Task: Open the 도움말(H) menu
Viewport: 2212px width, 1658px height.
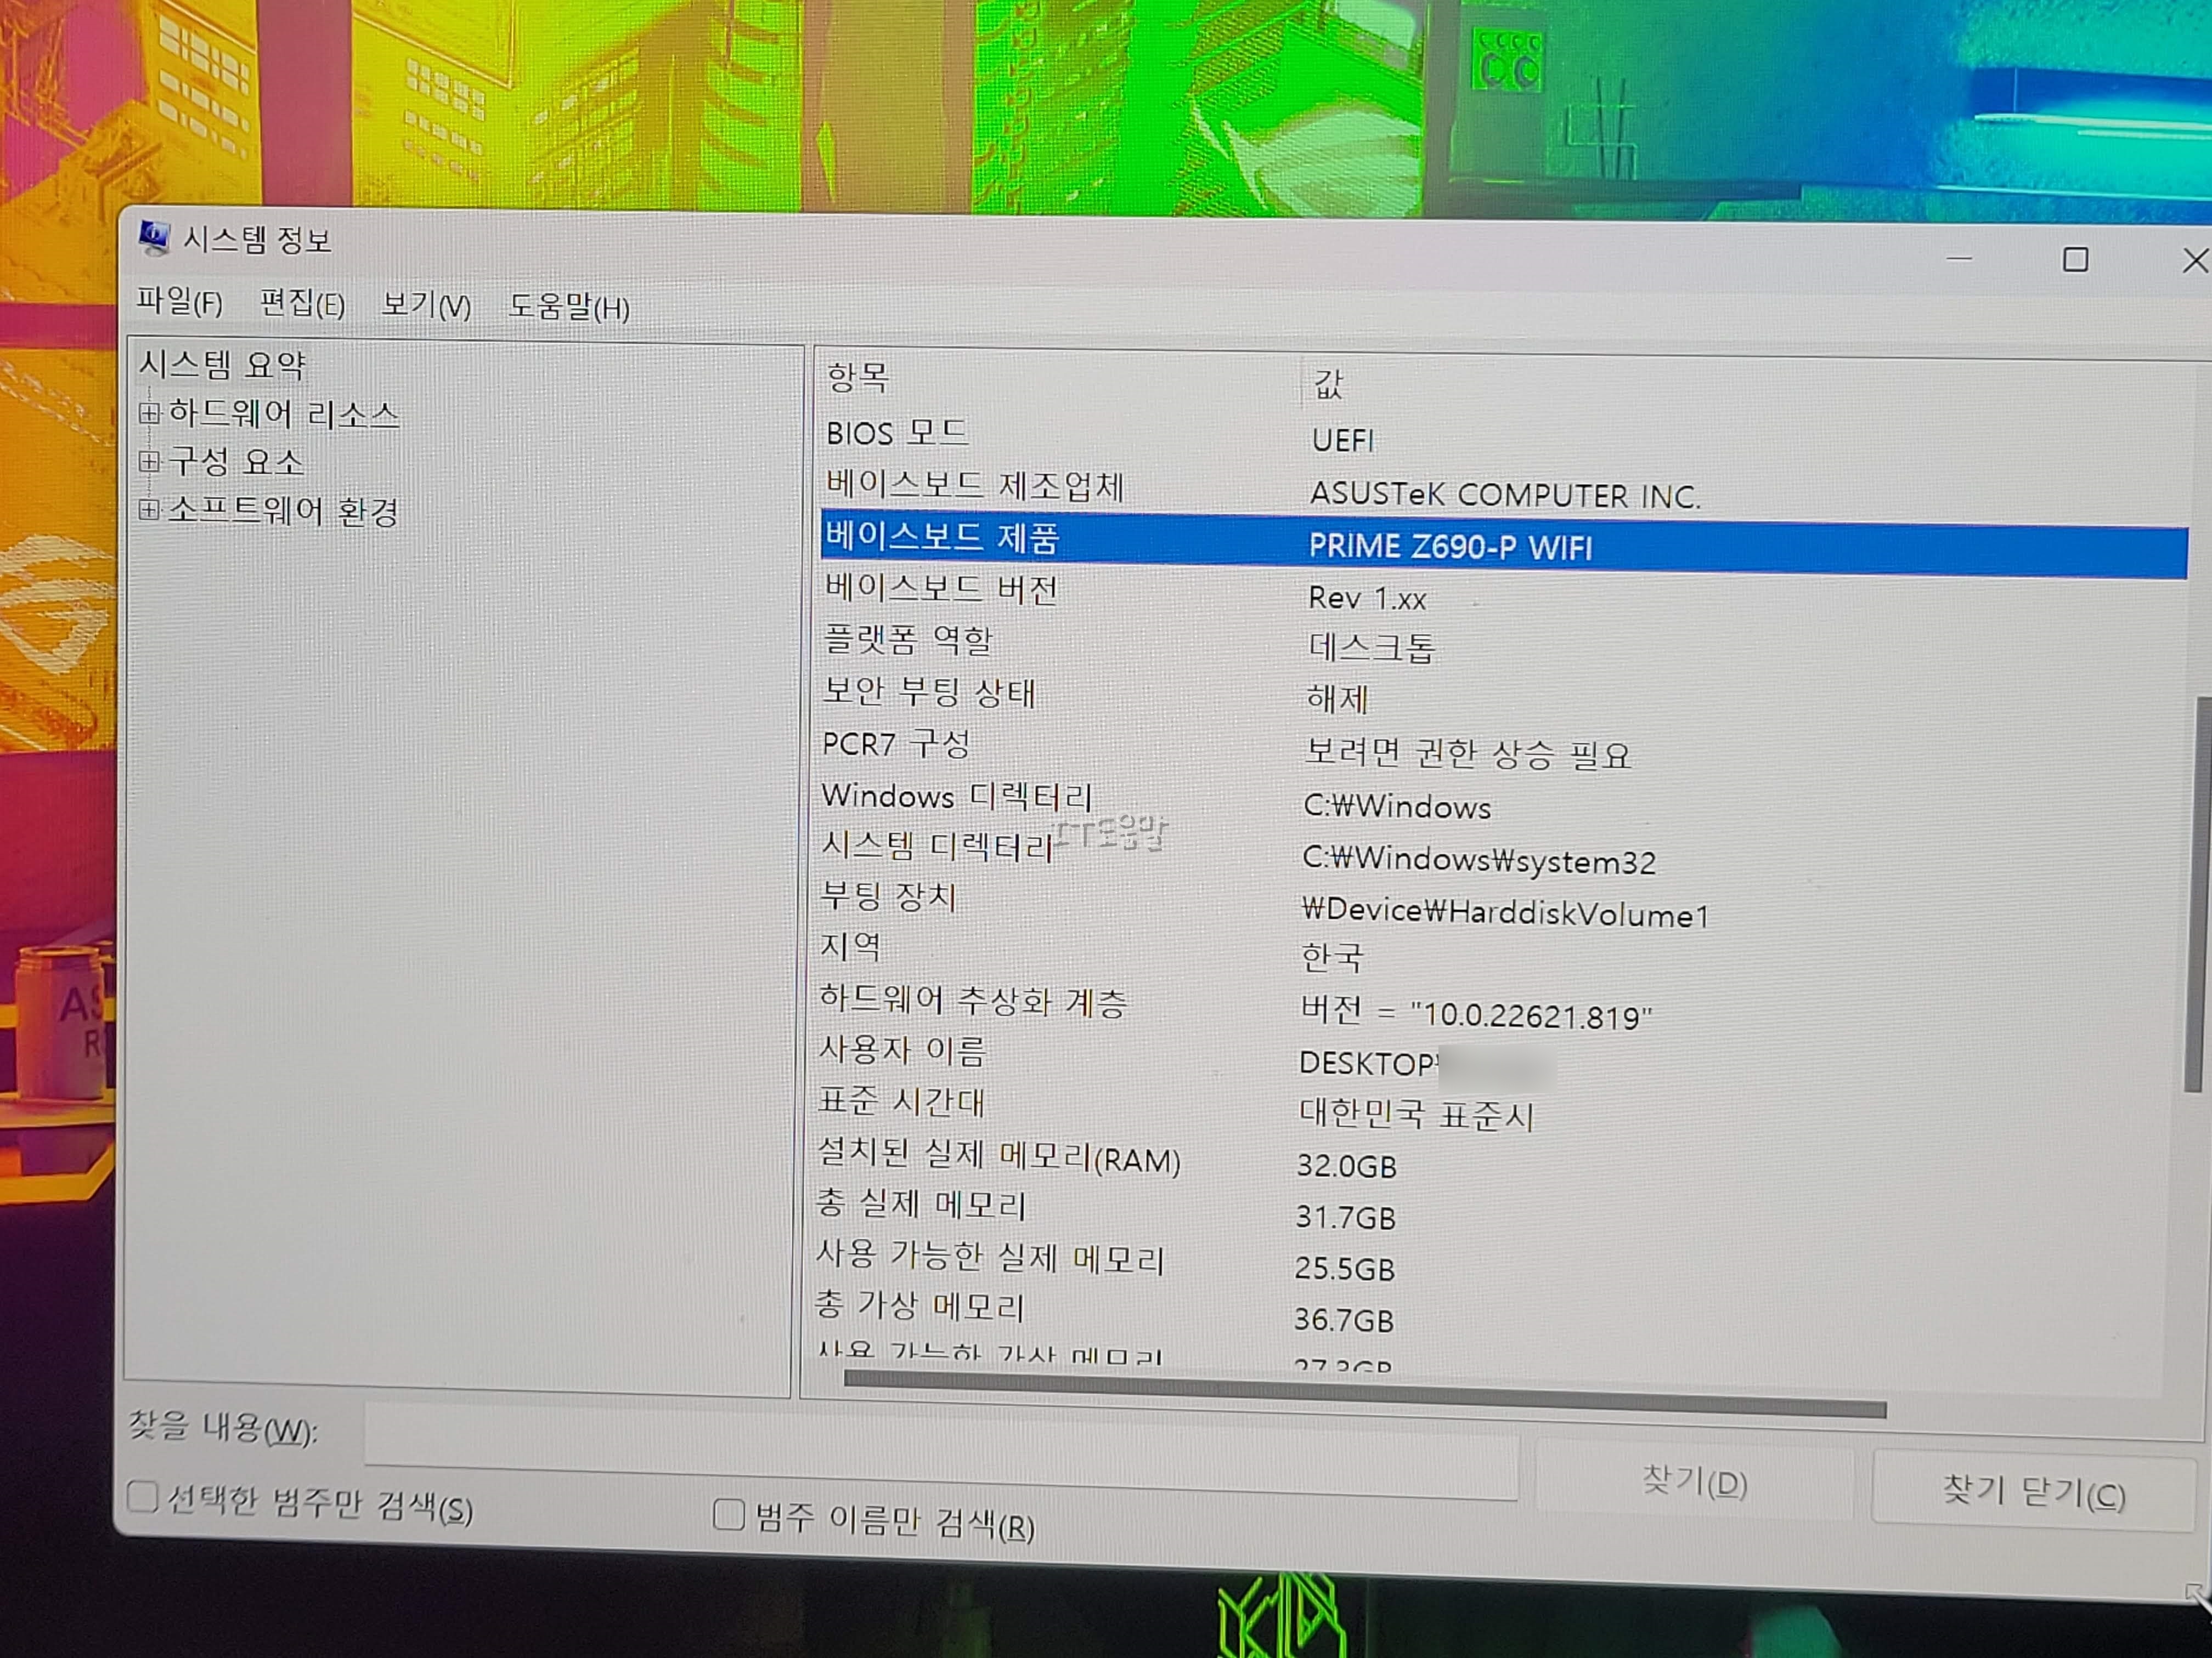Action: tap(569, 307)
